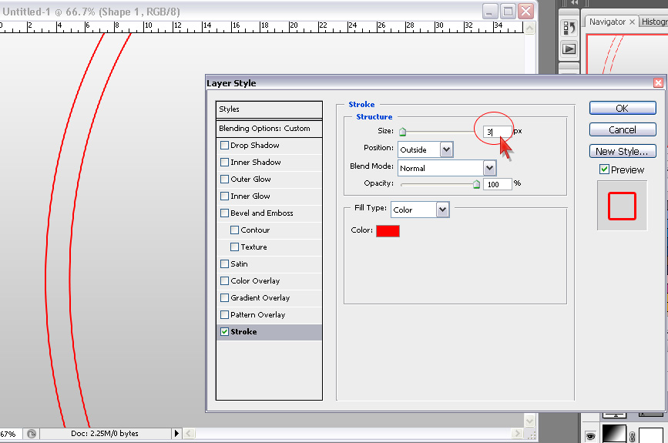Image resolution: width=668 pixels, height=443 pixels.
Task: Select the gradient layer thumbnail
Action: pyautogui.click(x=614, y=434)
